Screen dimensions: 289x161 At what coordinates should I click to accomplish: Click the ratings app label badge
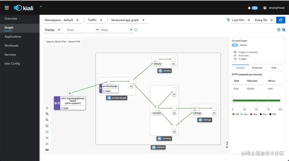205,120
